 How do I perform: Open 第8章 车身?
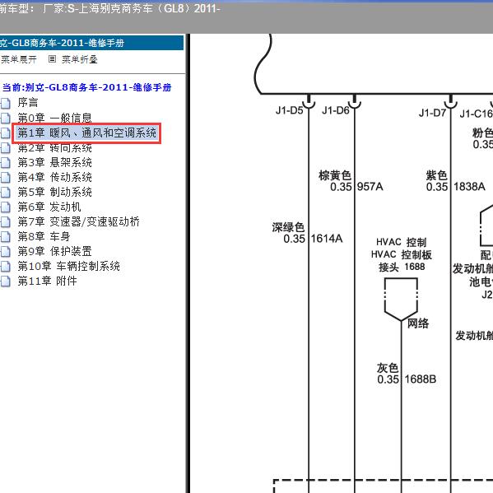[44, 236]
